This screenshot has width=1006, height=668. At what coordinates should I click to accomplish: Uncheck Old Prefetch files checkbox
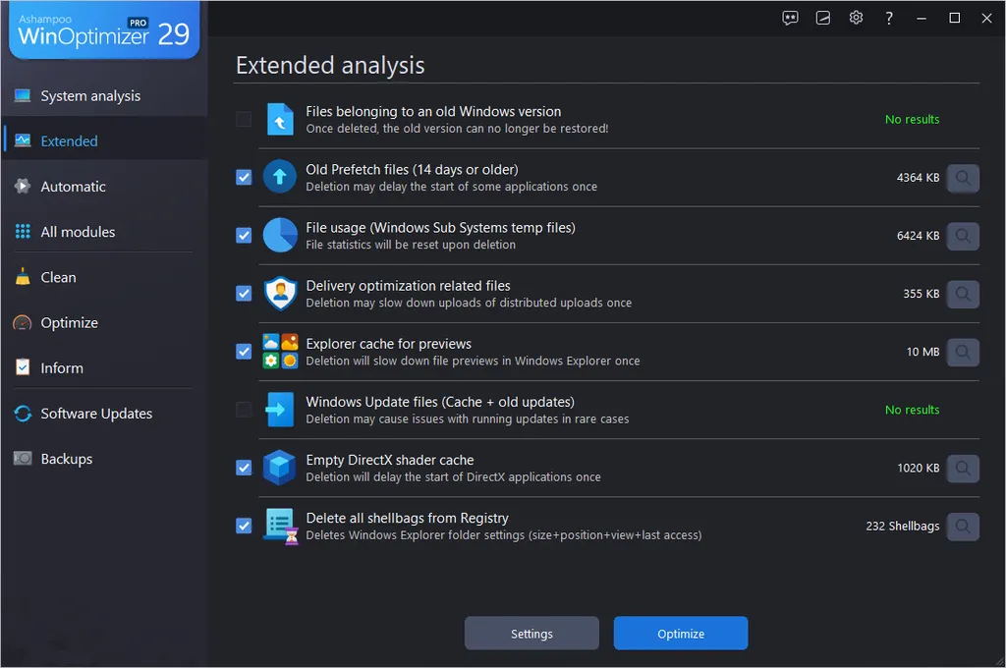pos(244,177)
